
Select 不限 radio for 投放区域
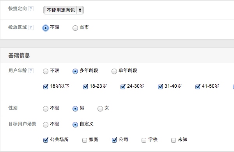46,28
